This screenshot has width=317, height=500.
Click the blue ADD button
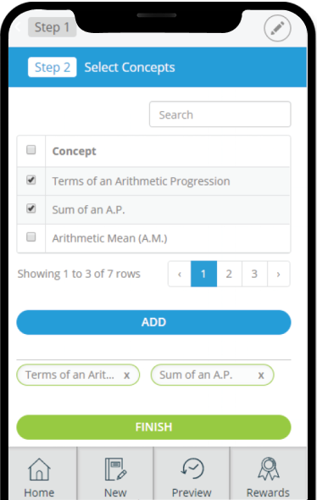(153, 322)
